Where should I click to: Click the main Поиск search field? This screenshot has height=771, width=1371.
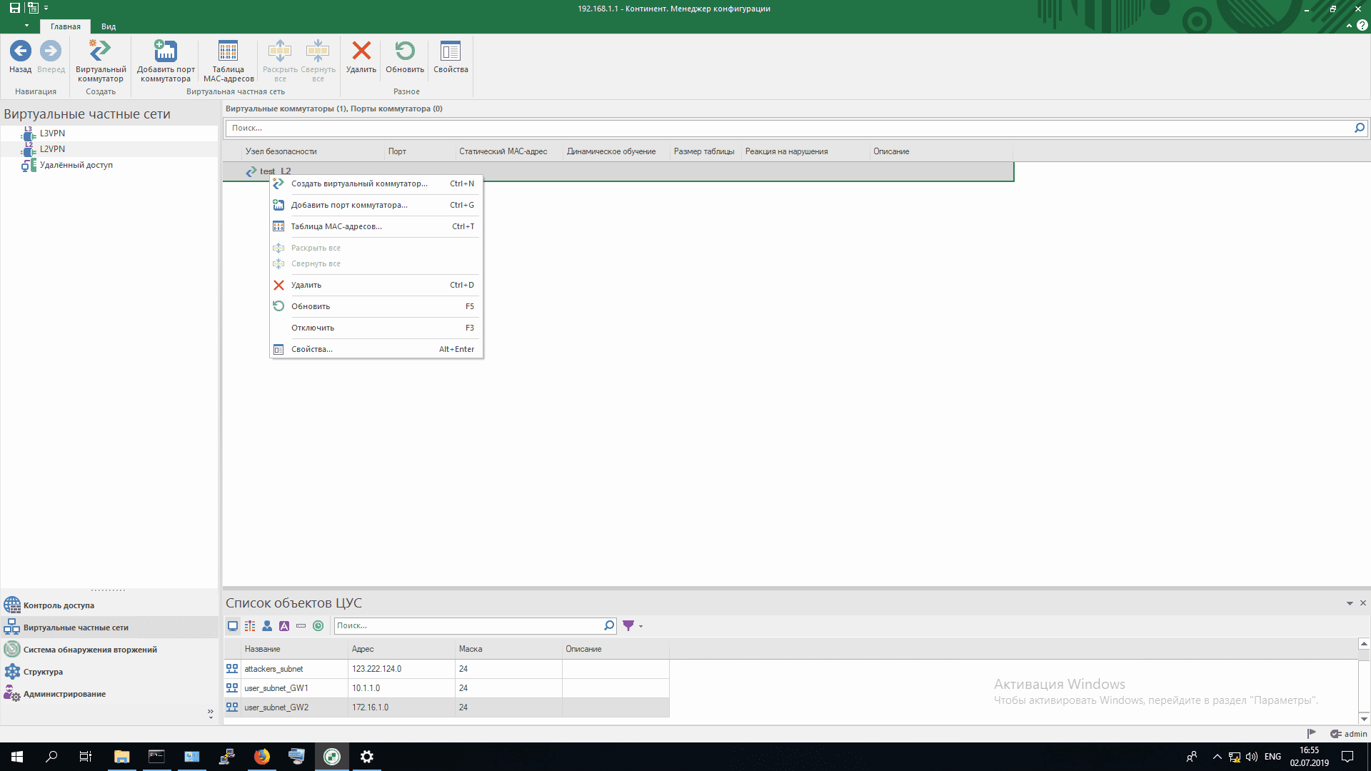785,128
